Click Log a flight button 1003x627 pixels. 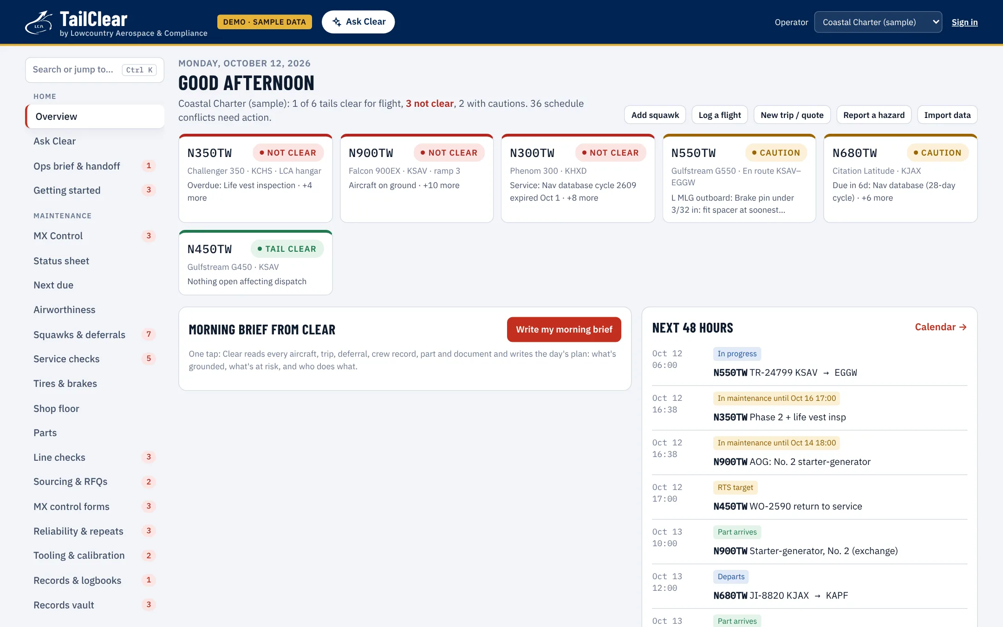click(x=720, y=115)
